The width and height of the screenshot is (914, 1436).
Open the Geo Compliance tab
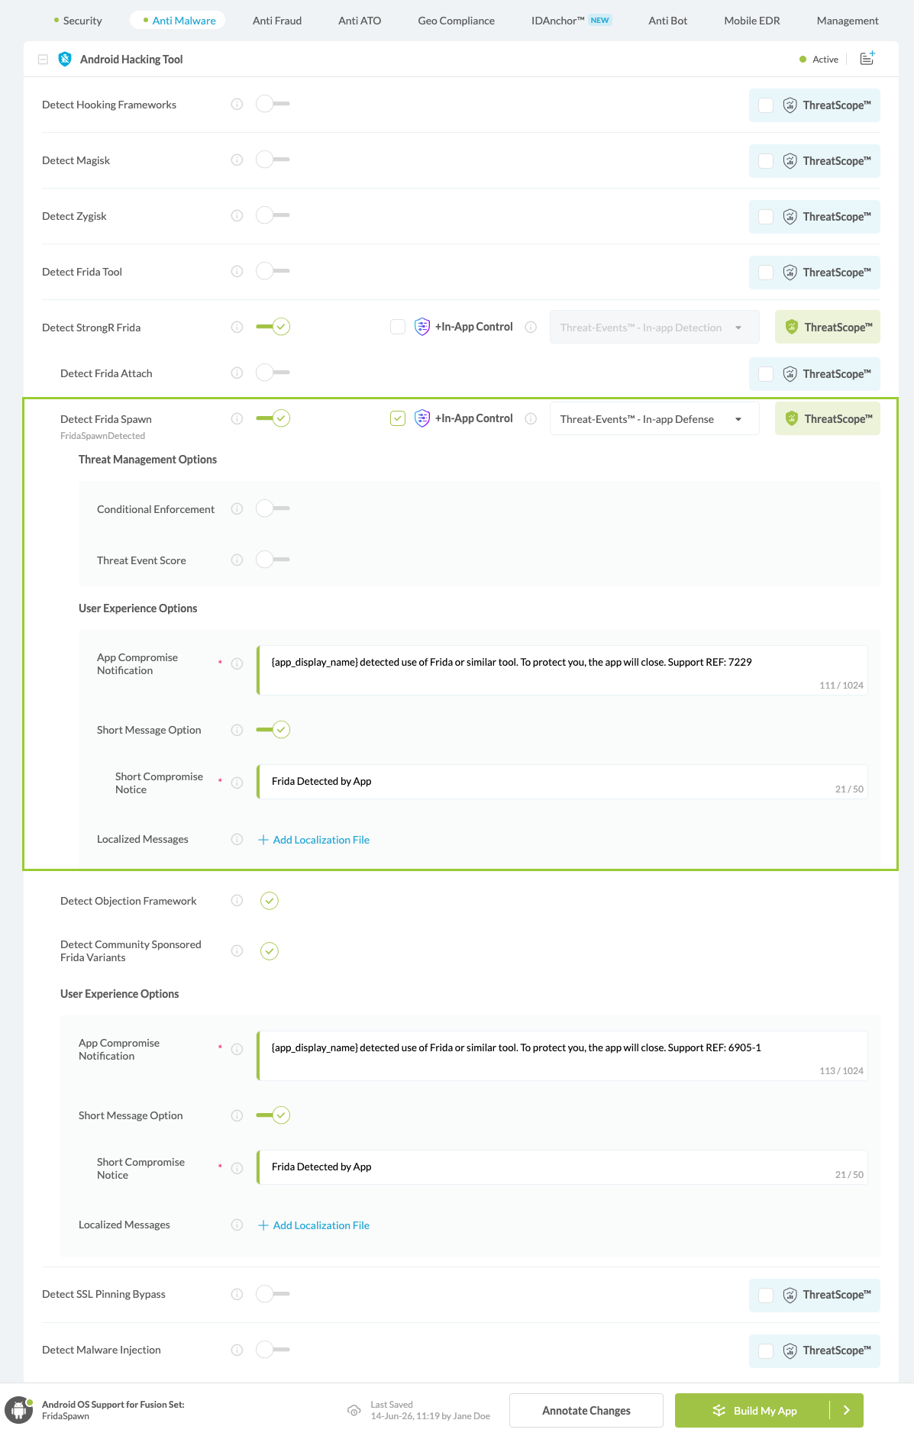pyautogui.click(x=456, y=21)
